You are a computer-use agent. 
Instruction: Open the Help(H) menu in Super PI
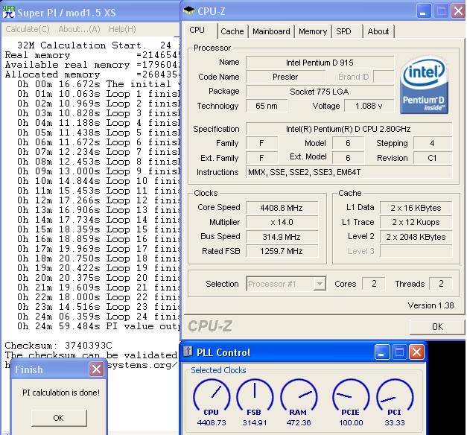pos(122,29)
